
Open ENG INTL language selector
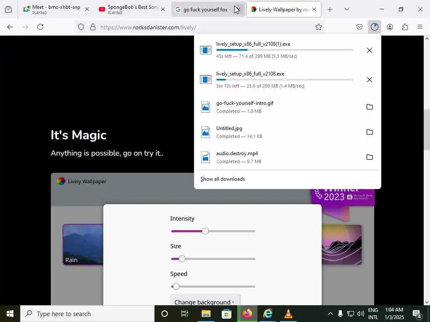(x=373, y=314)
